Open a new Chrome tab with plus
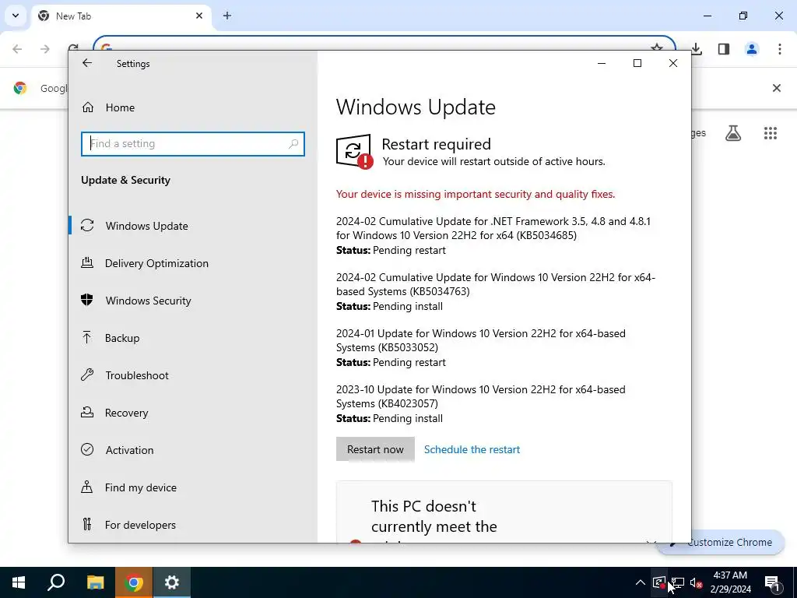 pos(227,16)
